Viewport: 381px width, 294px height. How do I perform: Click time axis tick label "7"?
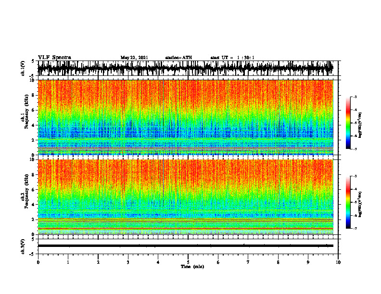coord(248,262)
